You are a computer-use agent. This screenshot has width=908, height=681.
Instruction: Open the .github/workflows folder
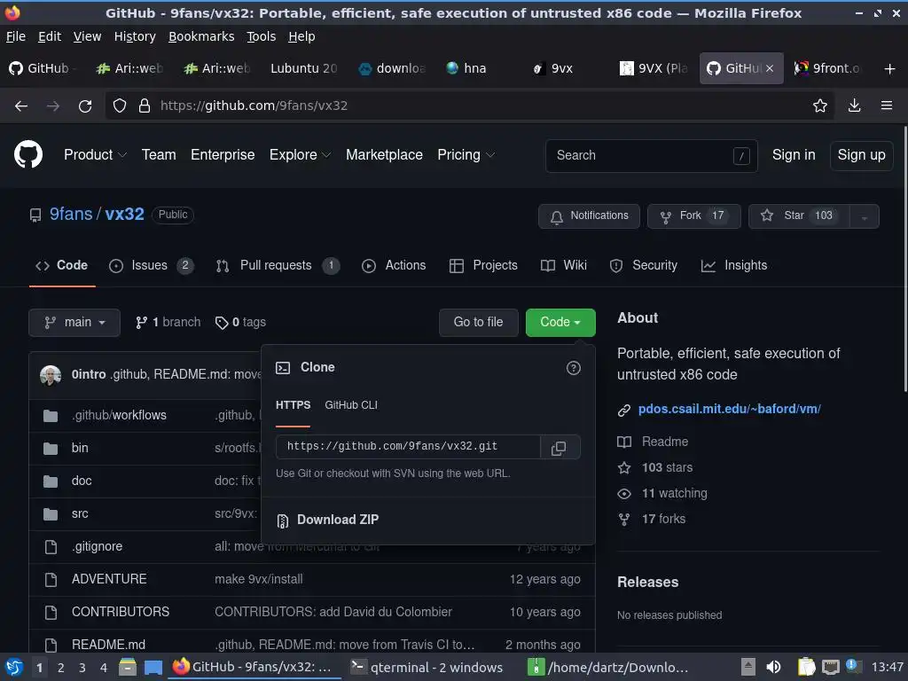119,415
